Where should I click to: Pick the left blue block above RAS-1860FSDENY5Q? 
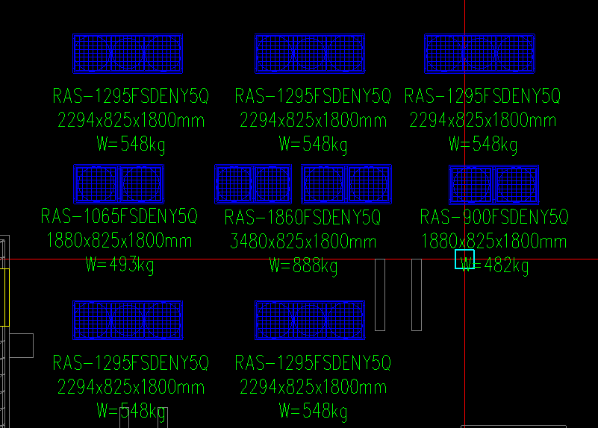(253, 184)
